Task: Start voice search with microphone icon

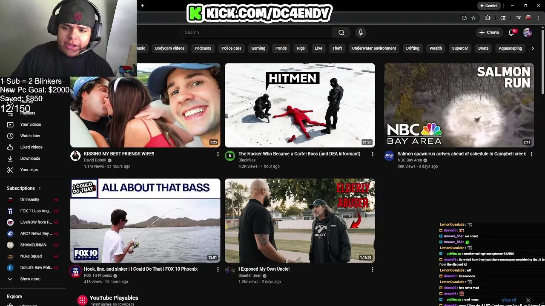Action: click(361, 32)
